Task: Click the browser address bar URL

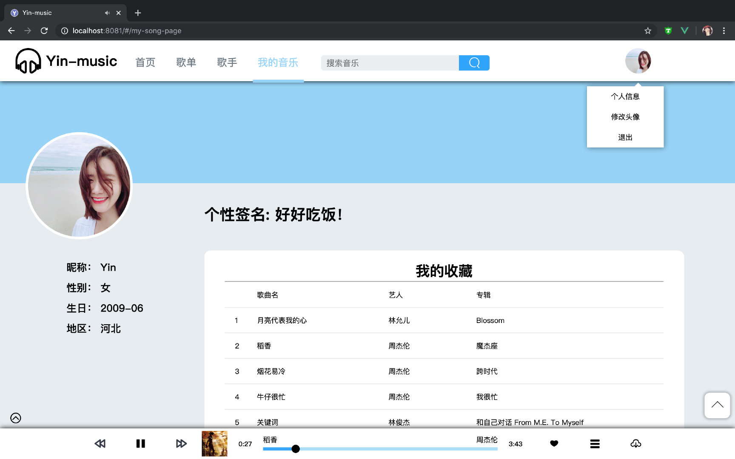Action: pyautogui.click(x=127, y=31)
